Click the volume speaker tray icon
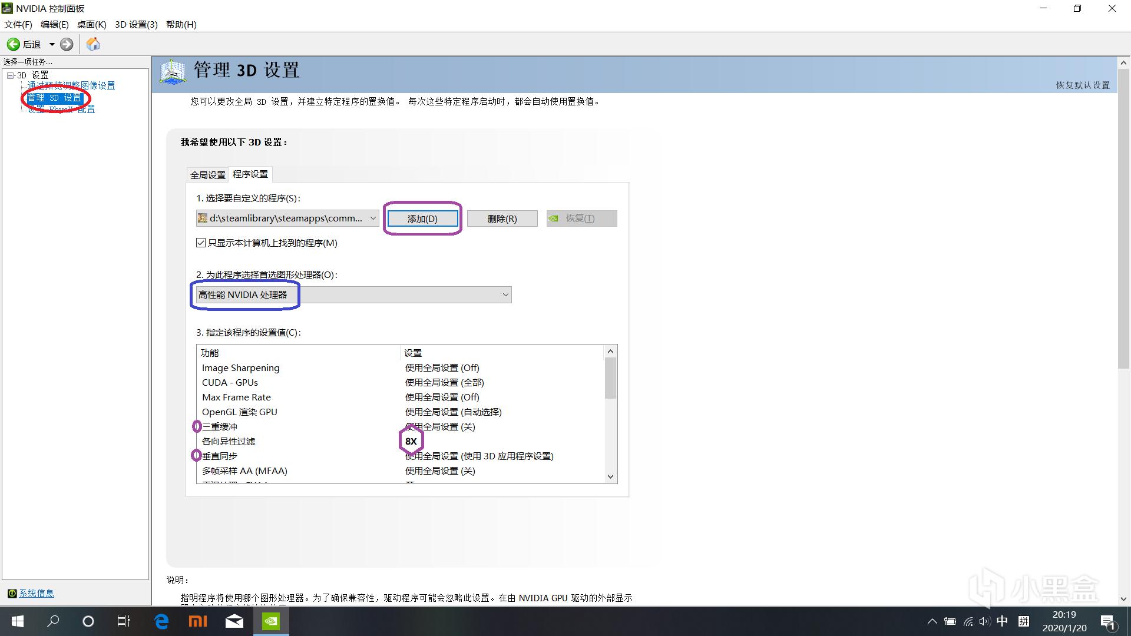The height and width of the screenshot is (636, 1131). pyautogui.click(x=984, y=621)
